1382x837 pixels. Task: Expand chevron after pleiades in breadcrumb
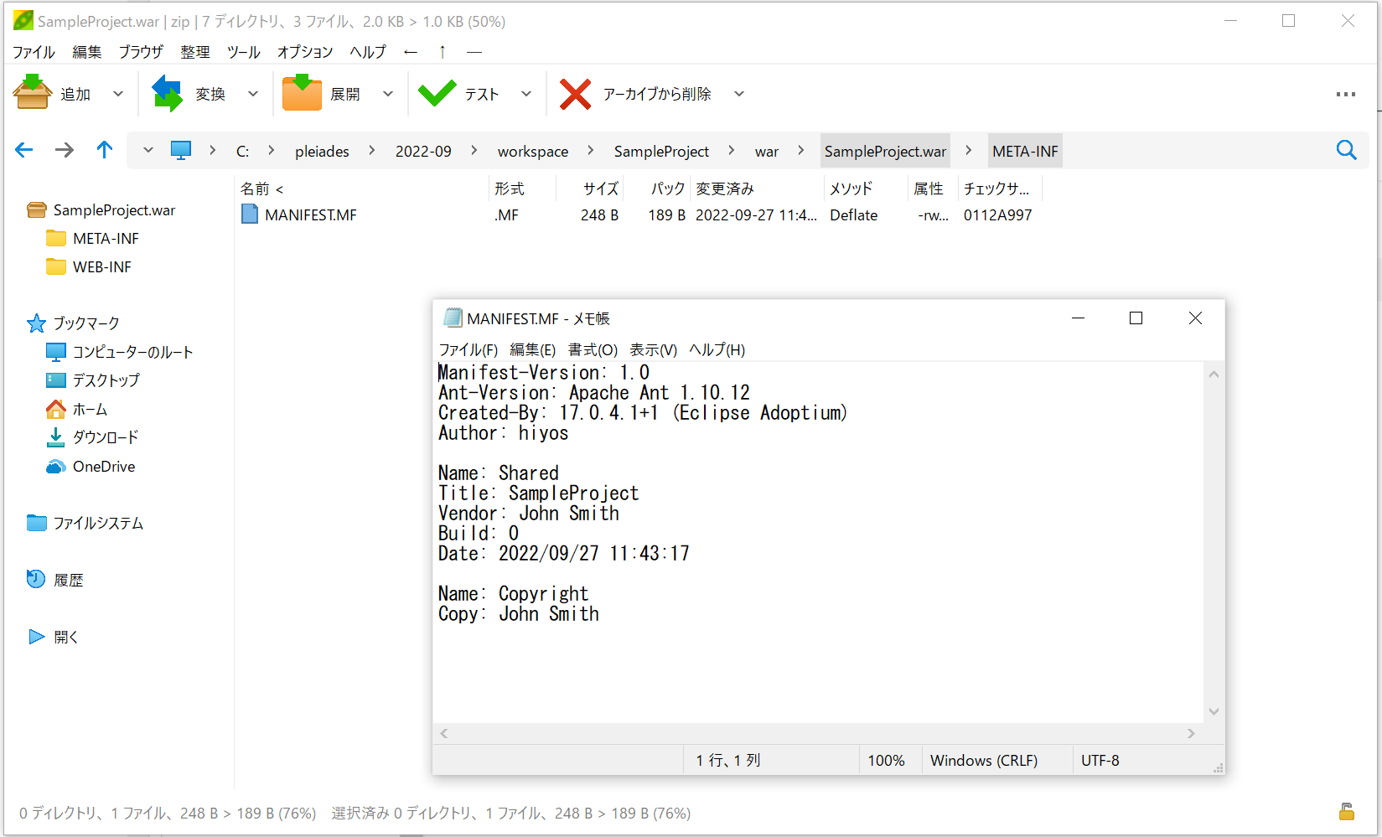pos(372,150)
